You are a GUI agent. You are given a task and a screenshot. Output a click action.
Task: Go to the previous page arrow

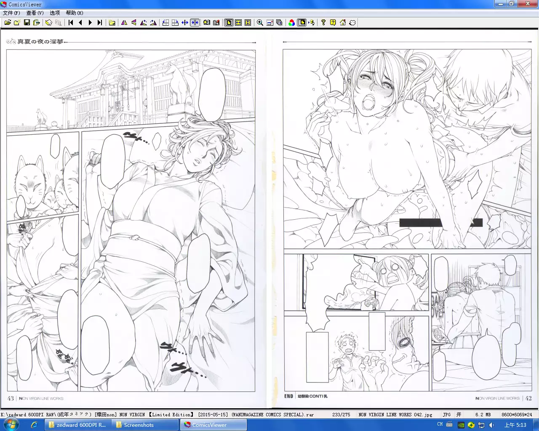(80, 23)
